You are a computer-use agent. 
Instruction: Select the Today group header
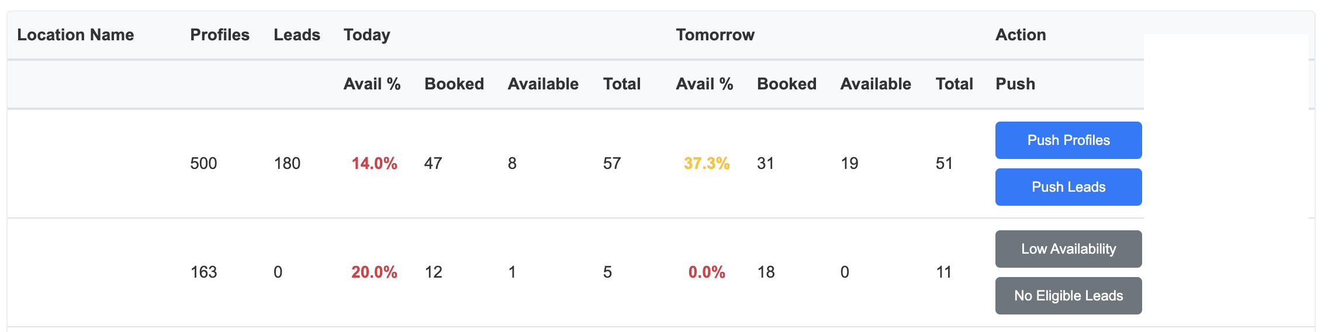click(x=366, y=35)
